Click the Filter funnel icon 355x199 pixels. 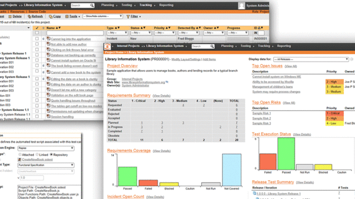[x=128, y=17]
